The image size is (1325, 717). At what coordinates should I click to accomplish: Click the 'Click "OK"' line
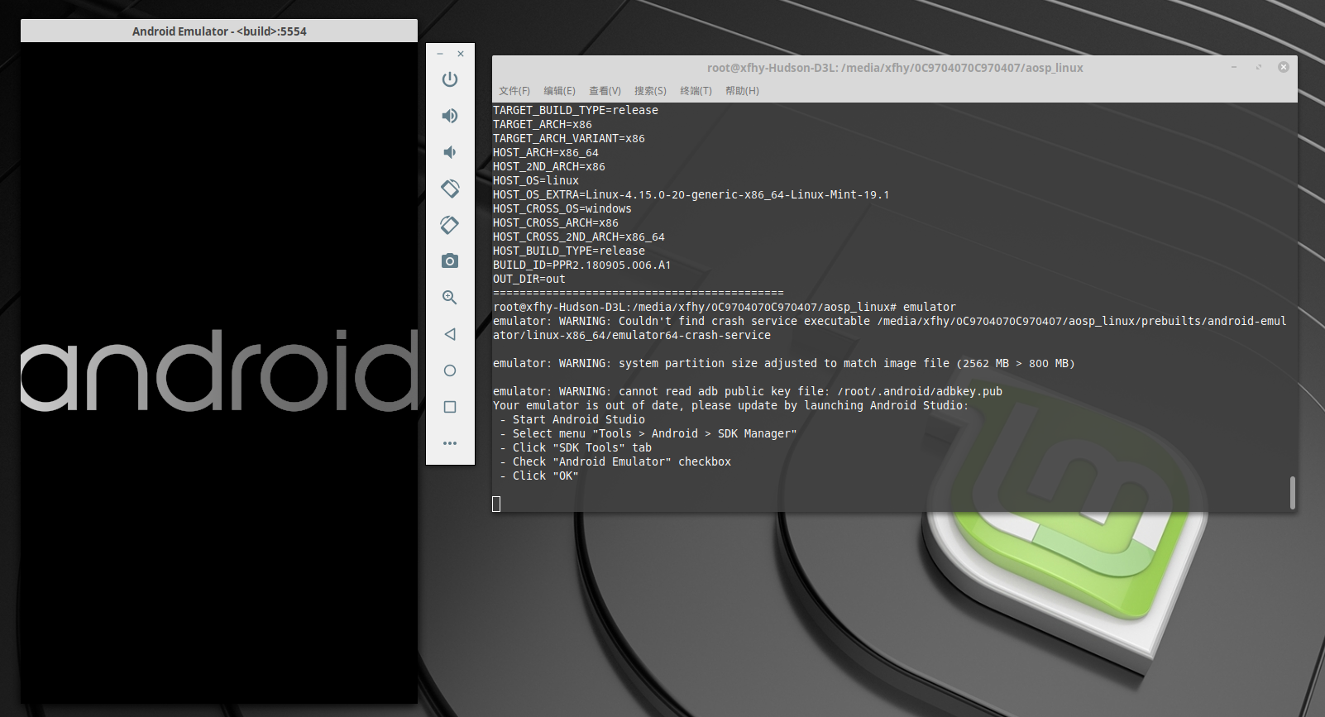pyautogui.click(x=539, y=476)
